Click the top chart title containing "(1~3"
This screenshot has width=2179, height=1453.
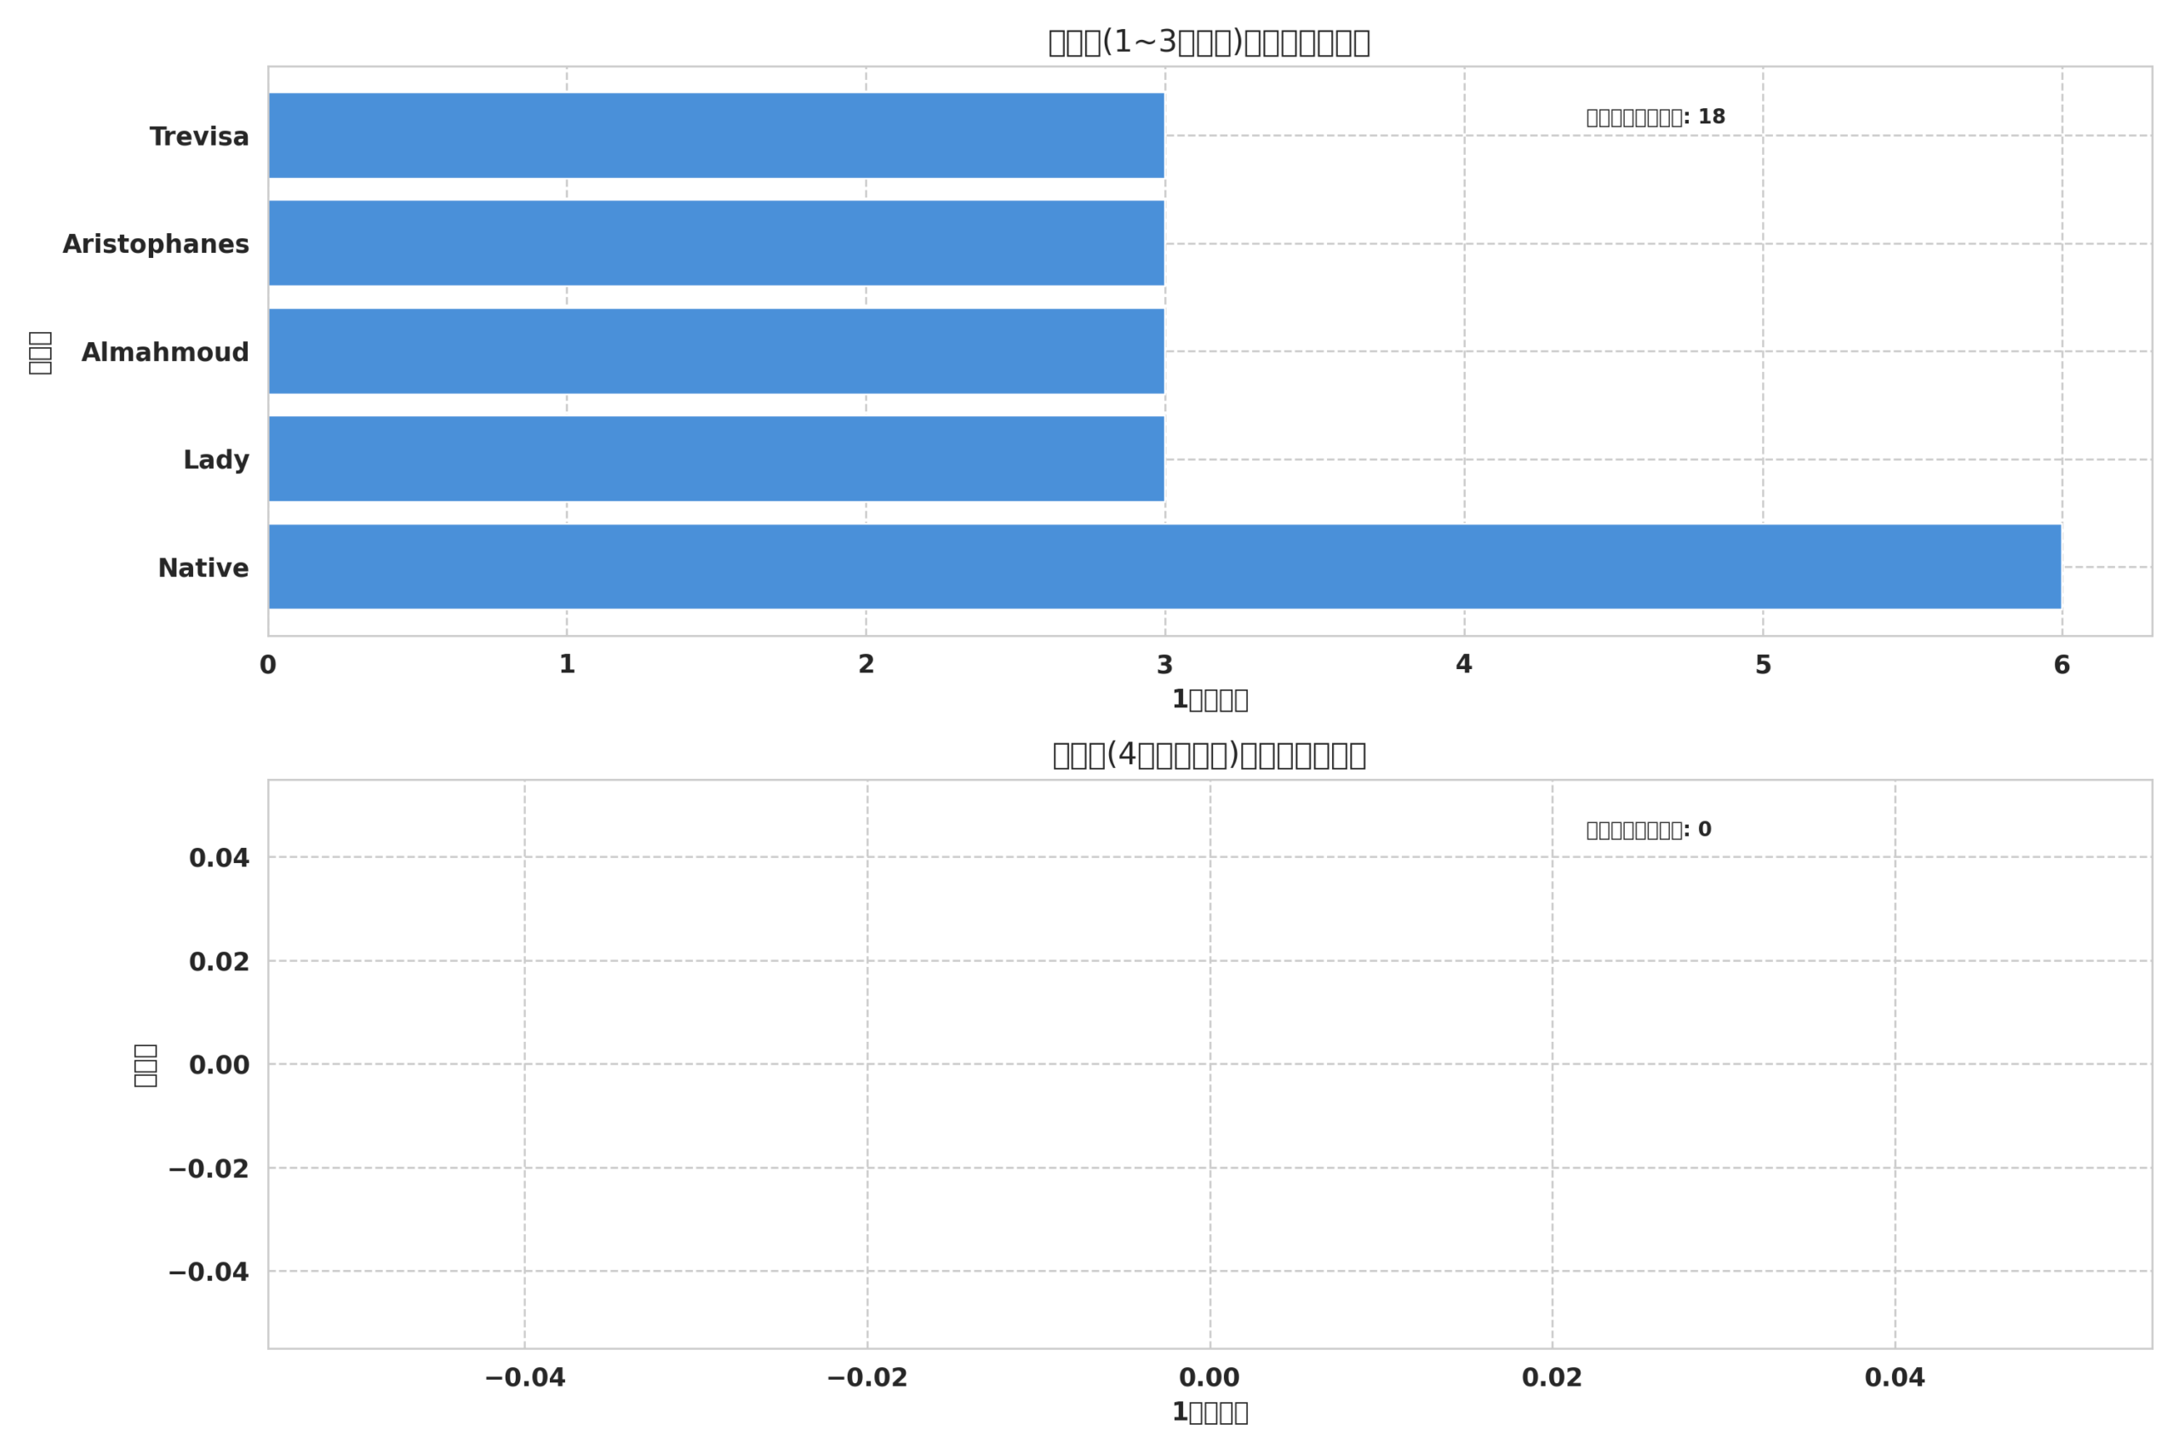pyautogui.click(x=1209, y=43)
